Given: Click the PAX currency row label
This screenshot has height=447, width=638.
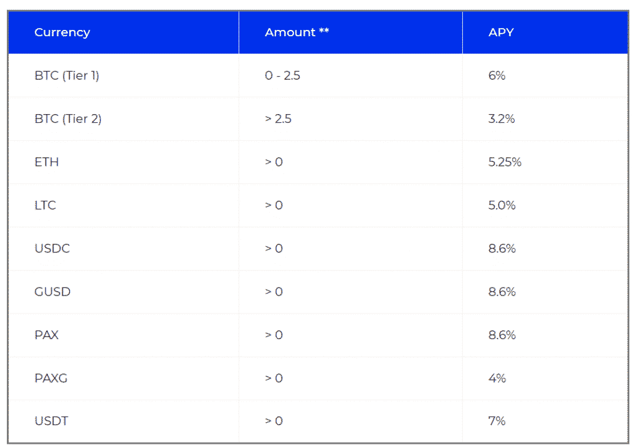Looking at the screenshot, I should point(47,335).
